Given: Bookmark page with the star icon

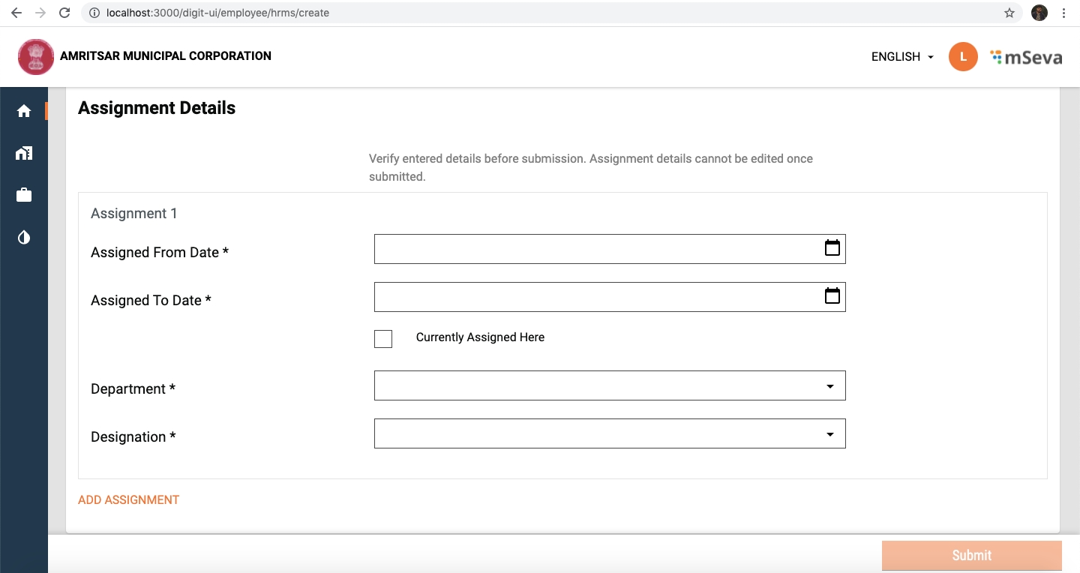Looking at the screenshot, I should [1009, 13].
